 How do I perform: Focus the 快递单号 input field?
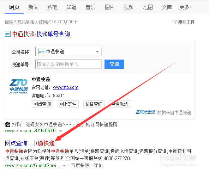coord(68,64)
